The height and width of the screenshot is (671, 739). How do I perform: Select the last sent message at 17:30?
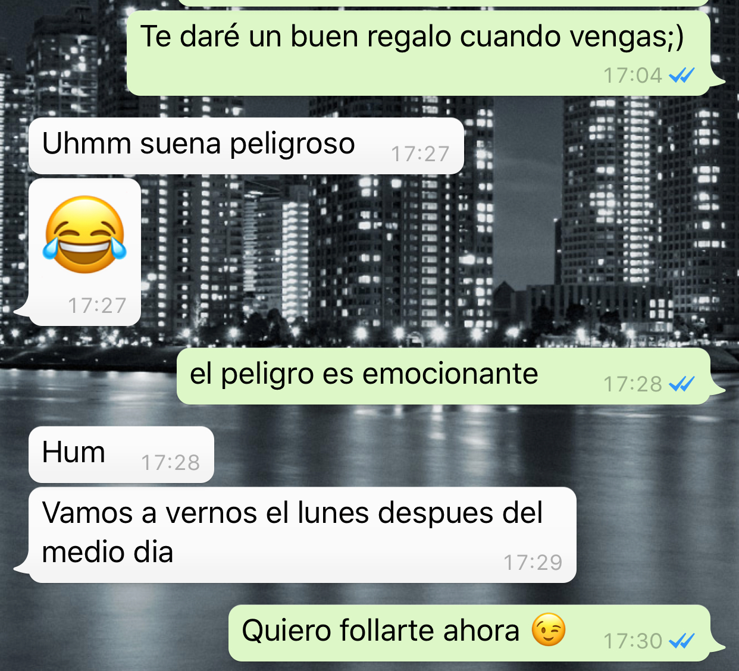click(x=470, y=633)
